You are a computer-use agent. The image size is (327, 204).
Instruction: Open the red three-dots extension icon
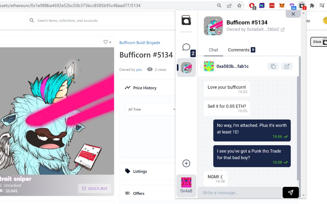click(272, 5)
